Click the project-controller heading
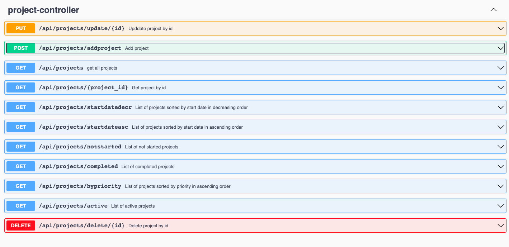The width and height of the screenshot is (509, 247). coord(43,10)
